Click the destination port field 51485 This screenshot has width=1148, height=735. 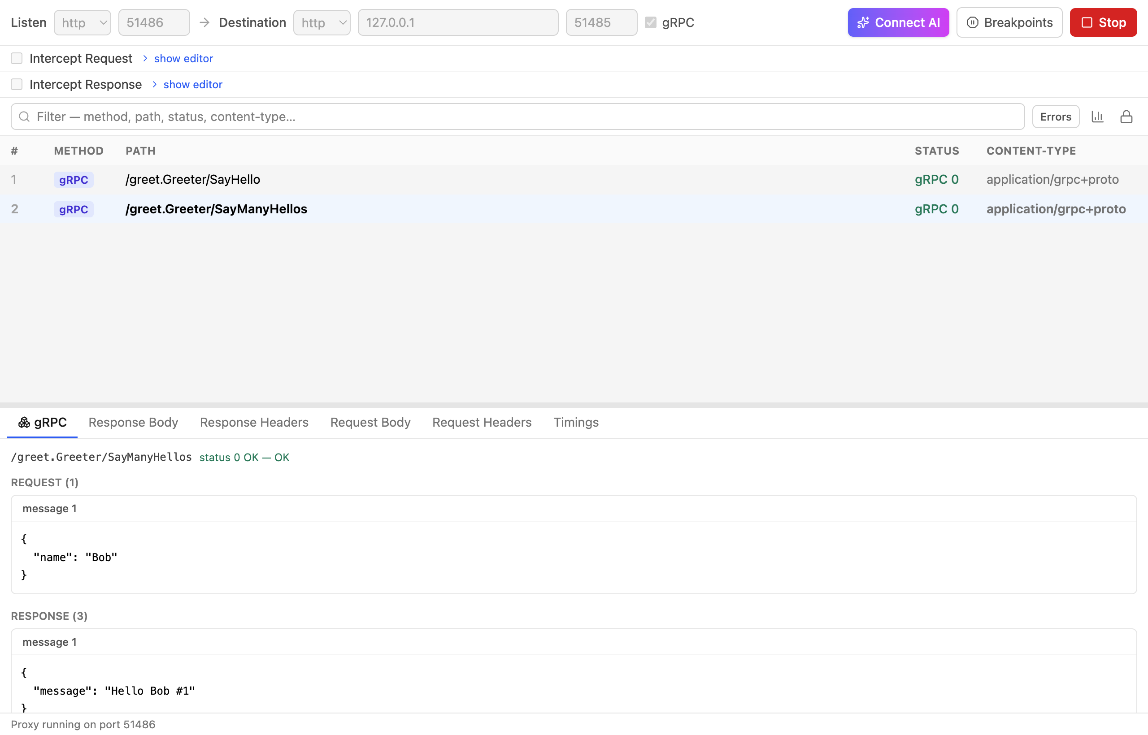pos(601,22)
